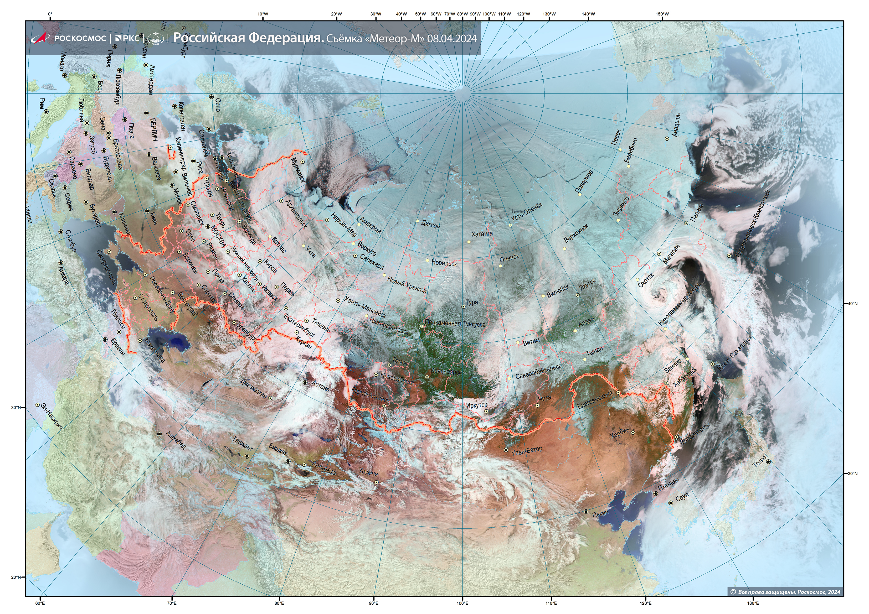Click the Эн-Насирия marker dot
The width and height of the screenshot is (869, 614).
(38, 404)
